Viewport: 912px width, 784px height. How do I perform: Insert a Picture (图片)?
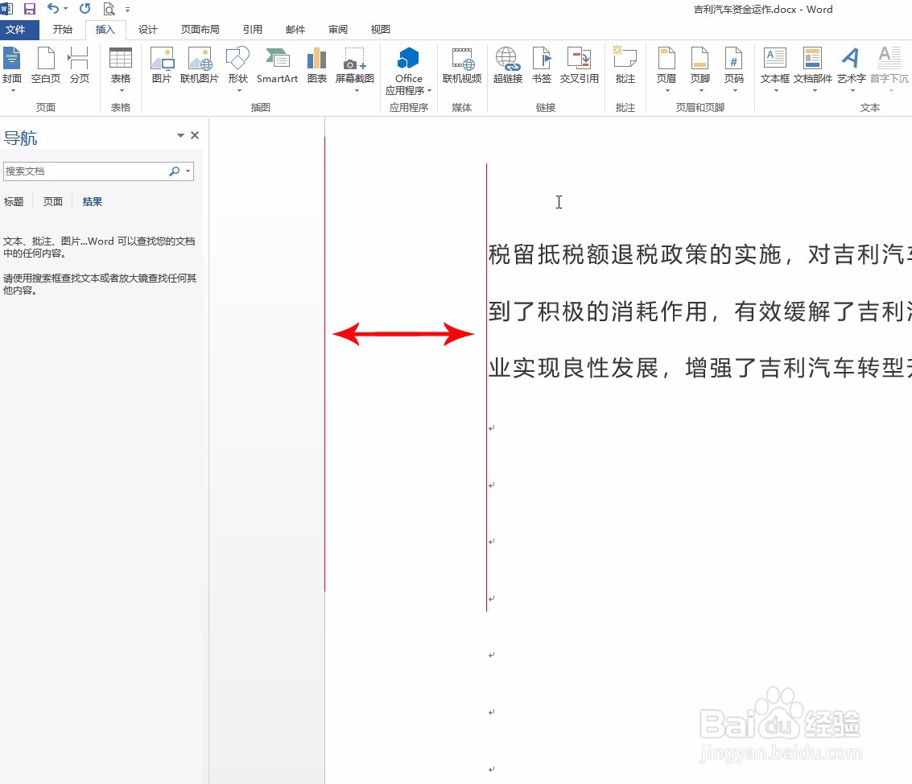coord(162,65)
